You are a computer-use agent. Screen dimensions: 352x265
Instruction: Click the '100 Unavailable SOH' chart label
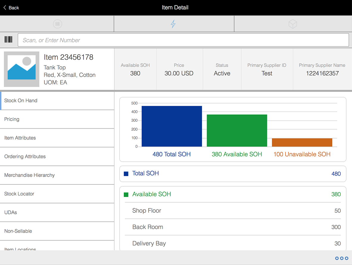click(x=302, y=154)
